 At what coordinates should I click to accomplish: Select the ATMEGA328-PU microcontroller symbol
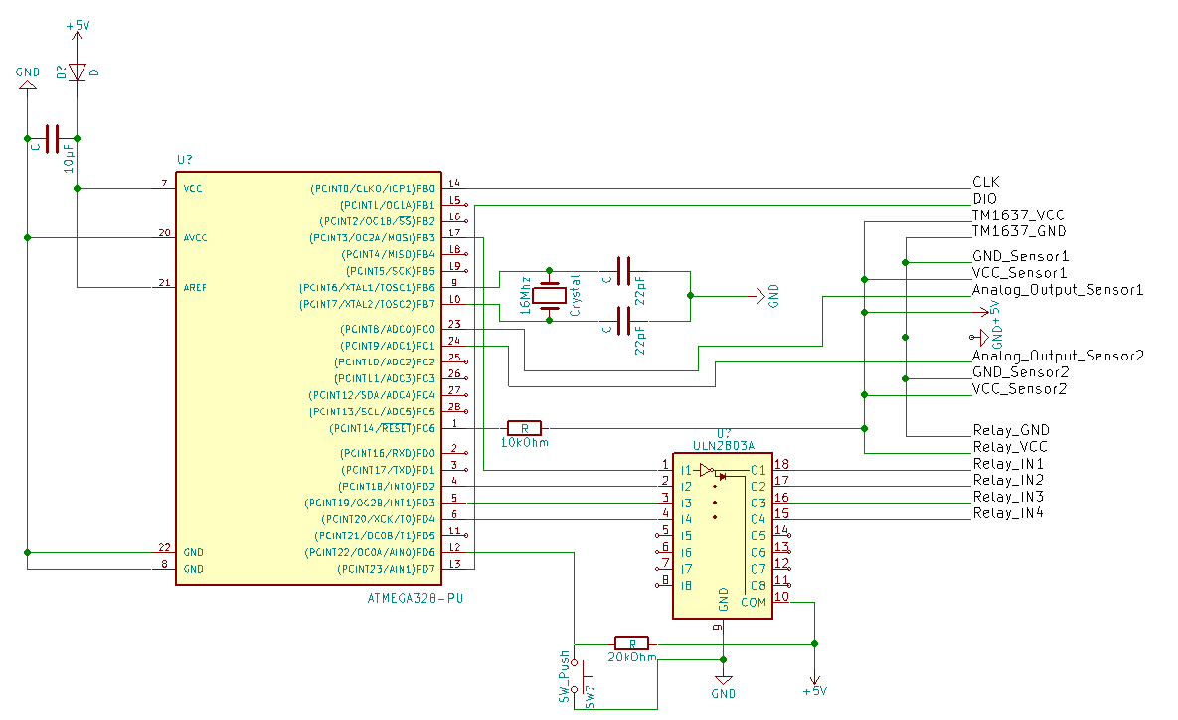[x=308, y=377]
